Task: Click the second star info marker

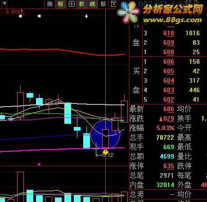Action: point(39,16)
